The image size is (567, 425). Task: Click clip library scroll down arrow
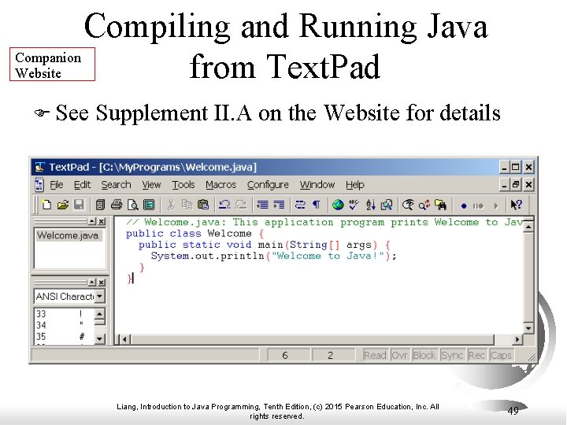[100, 339]
